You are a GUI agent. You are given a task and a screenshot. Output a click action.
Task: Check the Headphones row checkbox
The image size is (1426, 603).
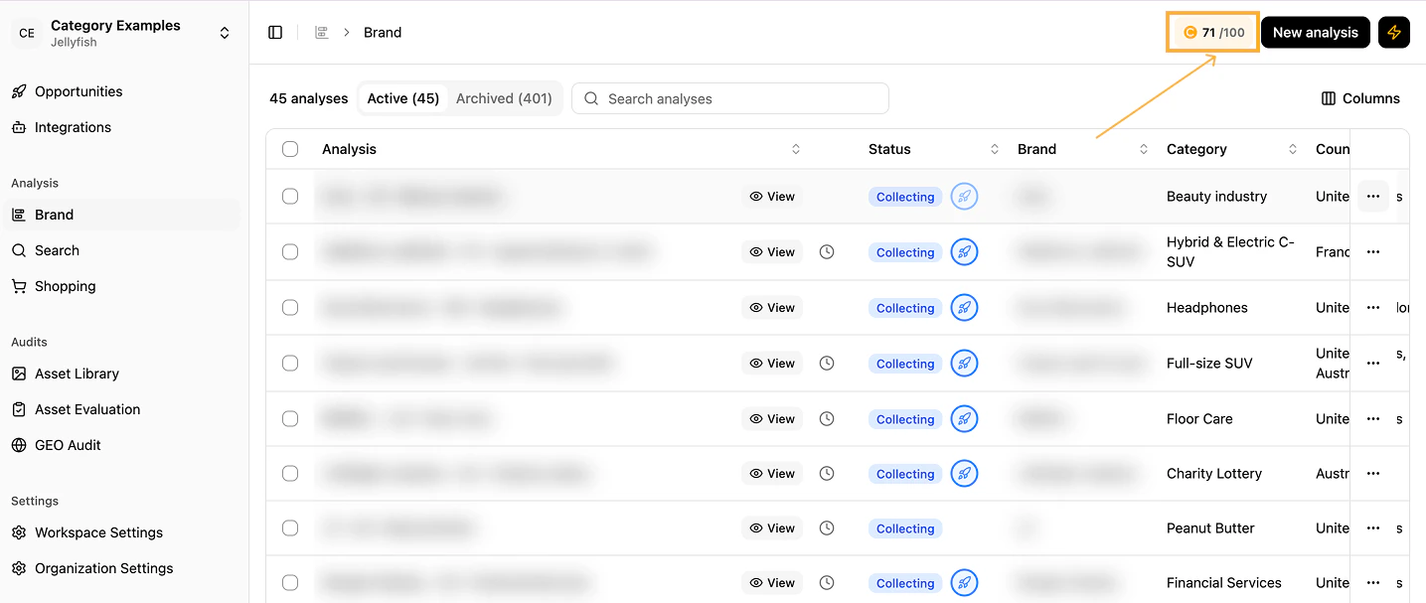tap(290, 308)
